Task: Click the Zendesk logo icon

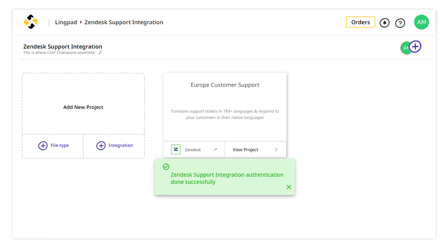Action: (176, 150)
